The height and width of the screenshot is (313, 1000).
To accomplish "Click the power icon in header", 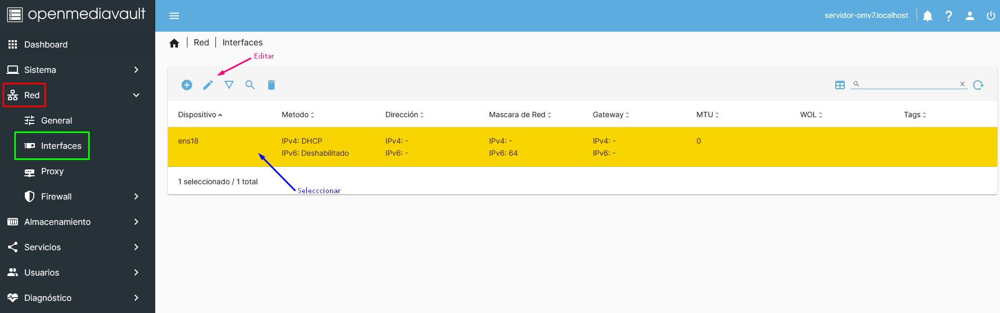I will [x=990, y=16].
